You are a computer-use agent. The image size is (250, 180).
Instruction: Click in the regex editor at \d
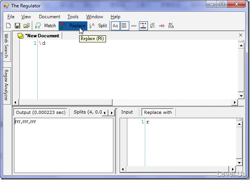42,43
